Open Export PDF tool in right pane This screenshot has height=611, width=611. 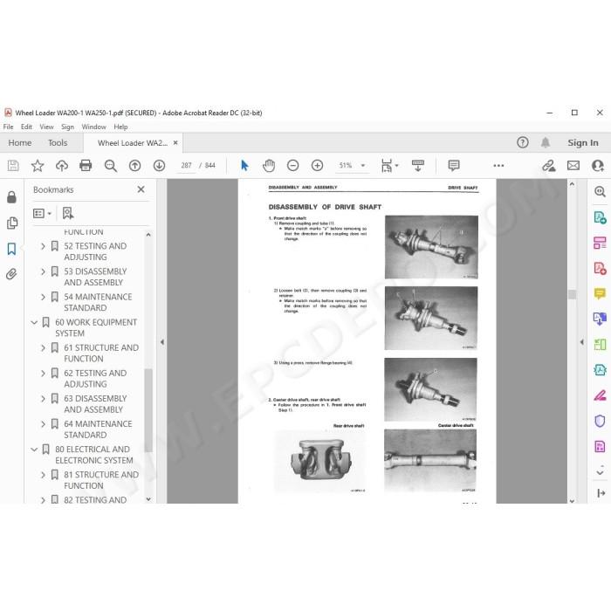(x=600, y=217)
